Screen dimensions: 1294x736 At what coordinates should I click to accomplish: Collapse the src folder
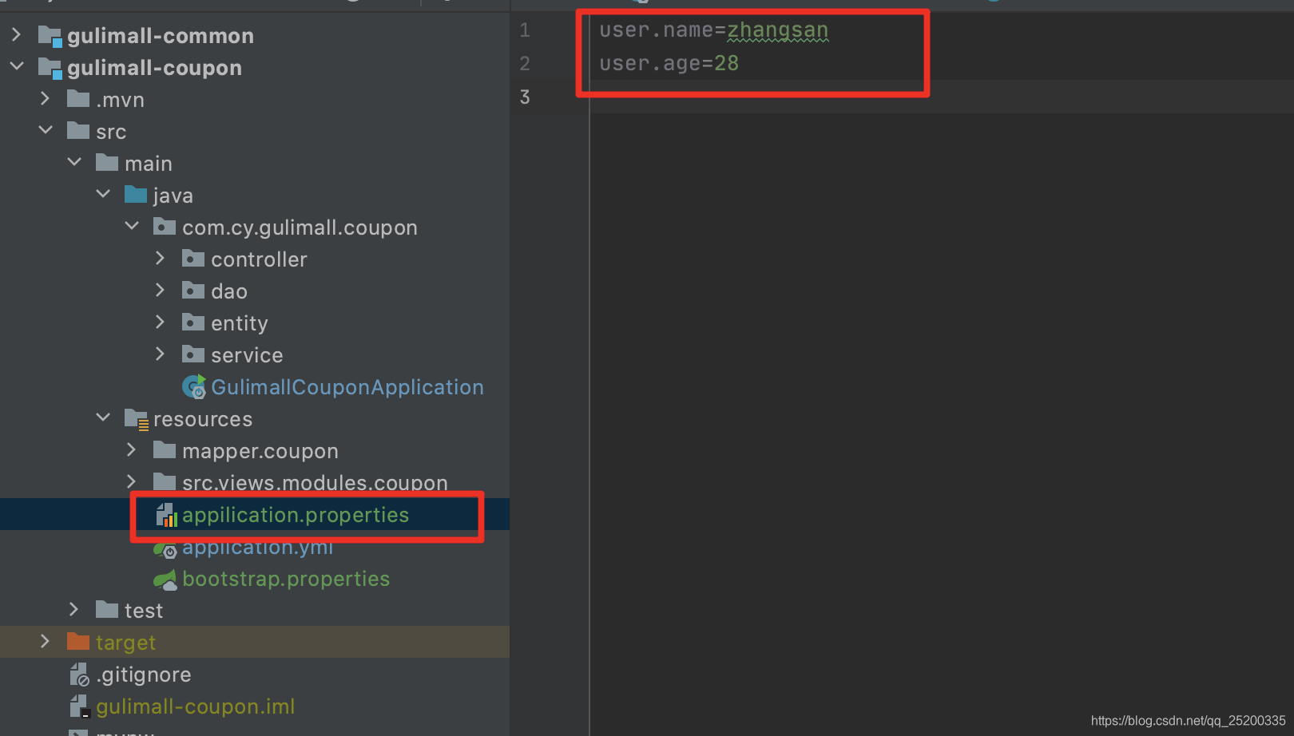coord(46,130)
